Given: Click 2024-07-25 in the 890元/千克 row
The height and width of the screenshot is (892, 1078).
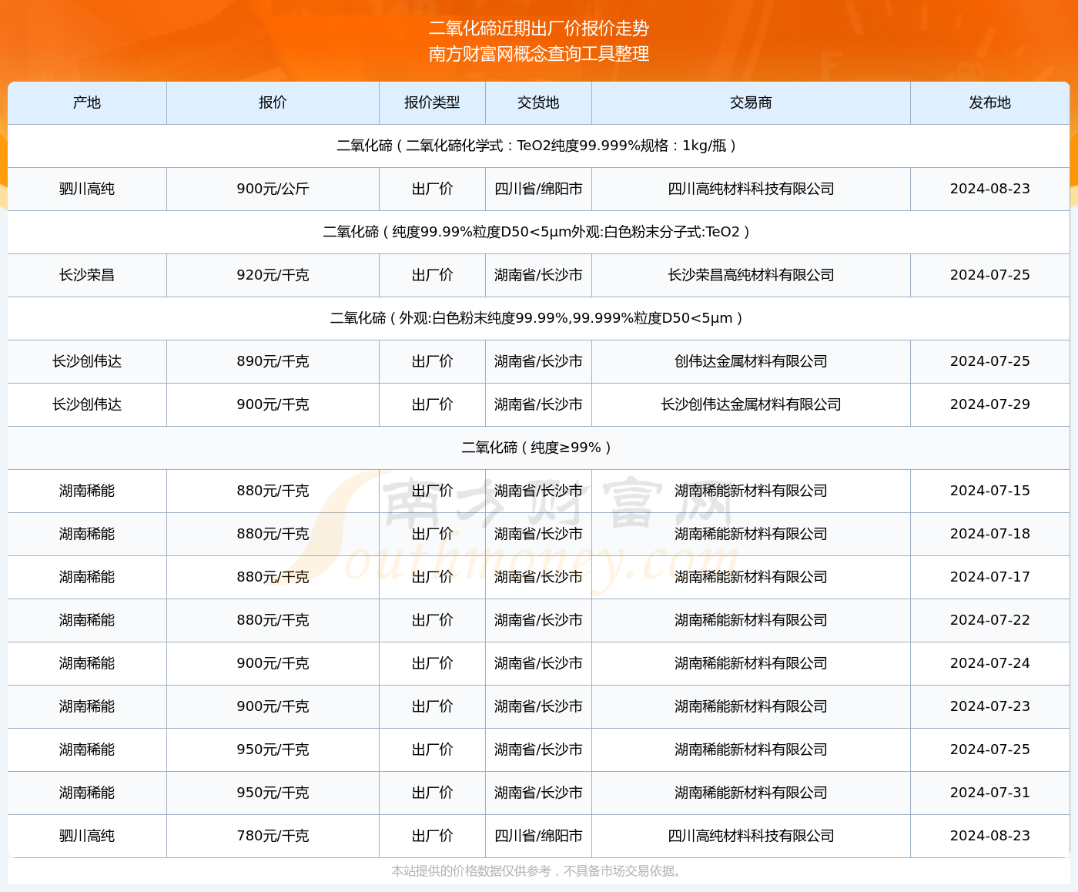Looking at the screenshot, I should (x=990, y=361).
